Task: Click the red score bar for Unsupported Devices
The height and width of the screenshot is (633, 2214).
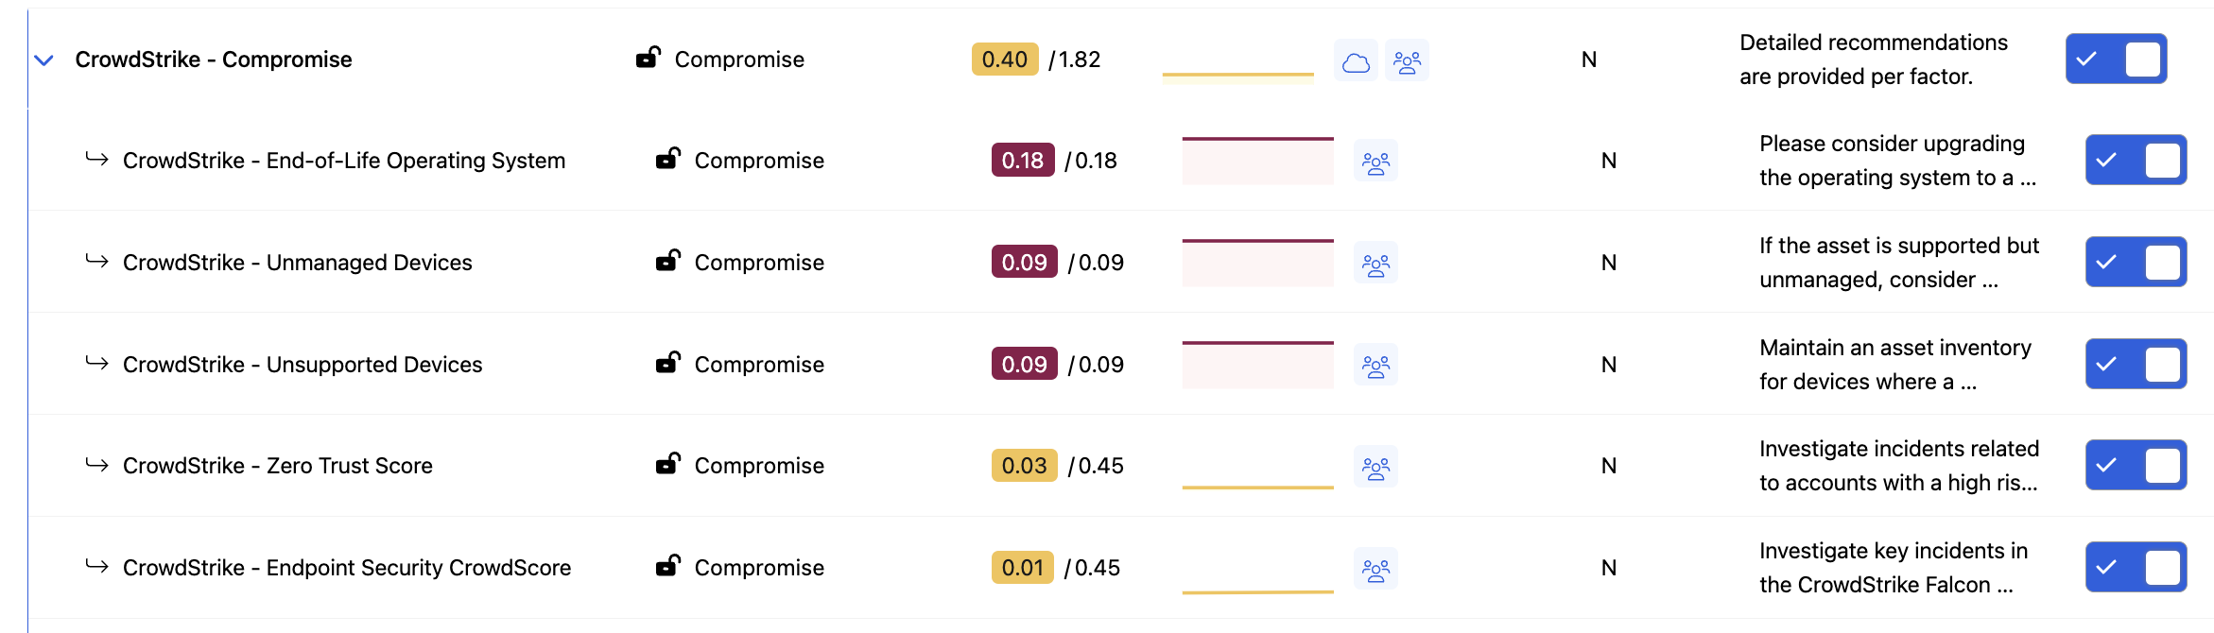Action: [x=1257, y=365]
